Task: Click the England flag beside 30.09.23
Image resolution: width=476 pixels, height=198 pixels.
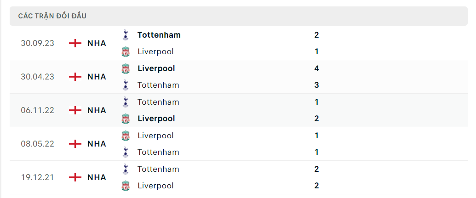Action: pyautogui.click(x=75, y=43)
